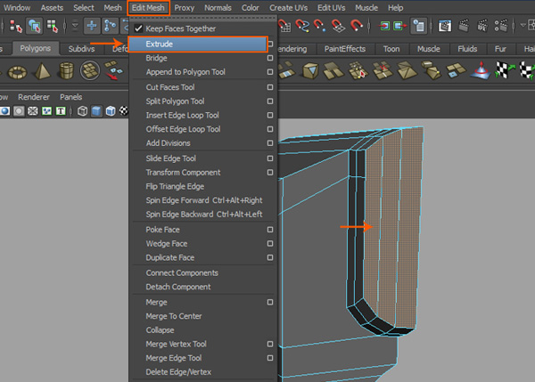This screenshot has width=535, height=382.
Task: Choose Split Polygon Tool
Action: pyautogui.click(x=175, y=102)
